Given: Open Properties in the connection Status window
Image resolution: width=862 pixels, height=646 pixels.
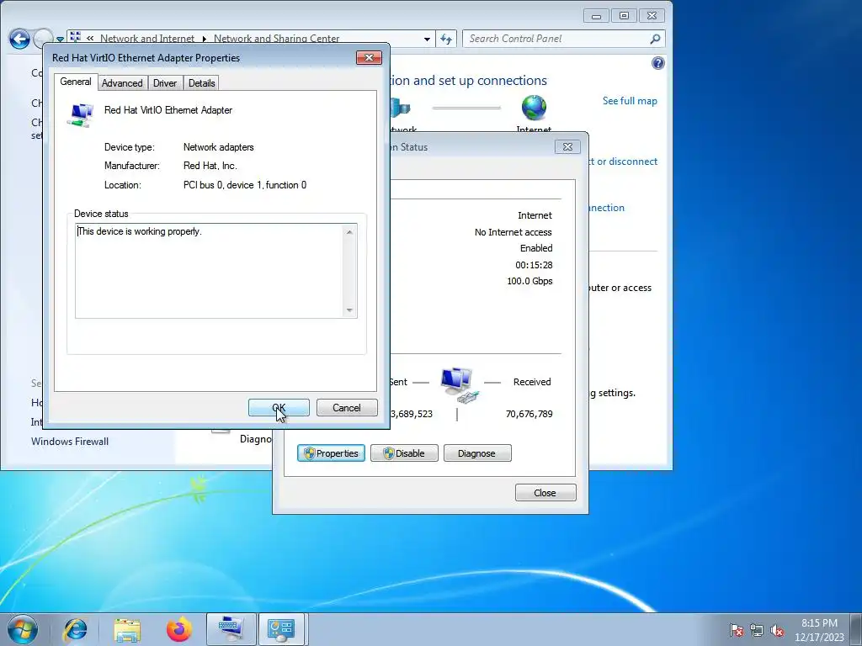Looking at the screenshot, I should pos(331,453).
